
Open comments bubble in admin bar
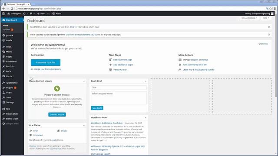[32, 13]
